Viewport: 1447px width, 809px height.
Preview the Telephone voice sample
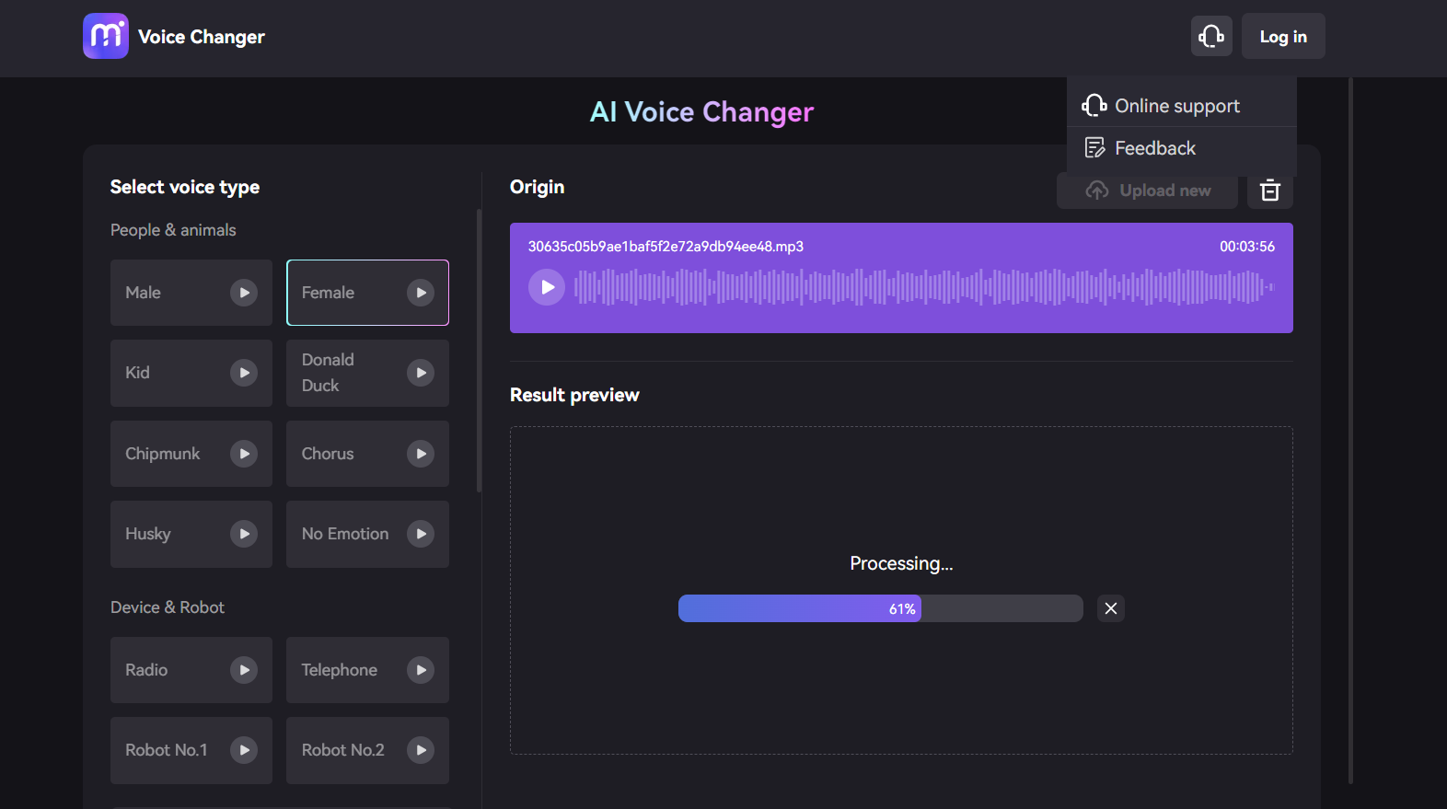click(421, 670)
